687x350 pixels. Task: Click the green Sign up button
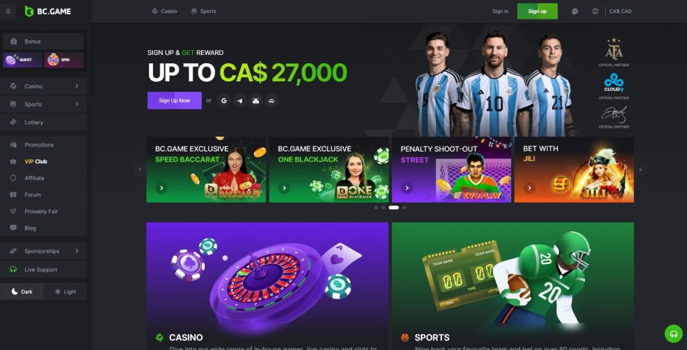(x=537, y=11)
